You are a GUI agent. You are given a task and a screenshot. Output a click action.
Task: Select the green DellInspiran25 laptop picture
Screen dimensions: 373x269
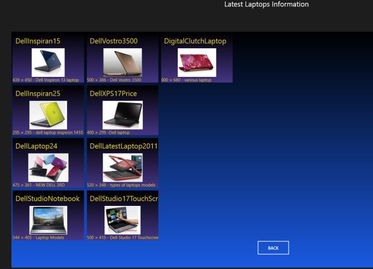[x=48, y=115]
